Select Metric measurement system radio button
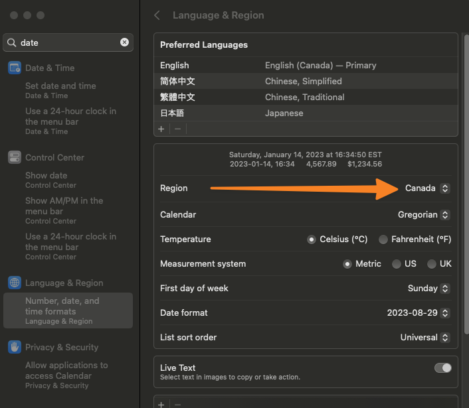Screen dimensions: 469x408 [347, 264]
